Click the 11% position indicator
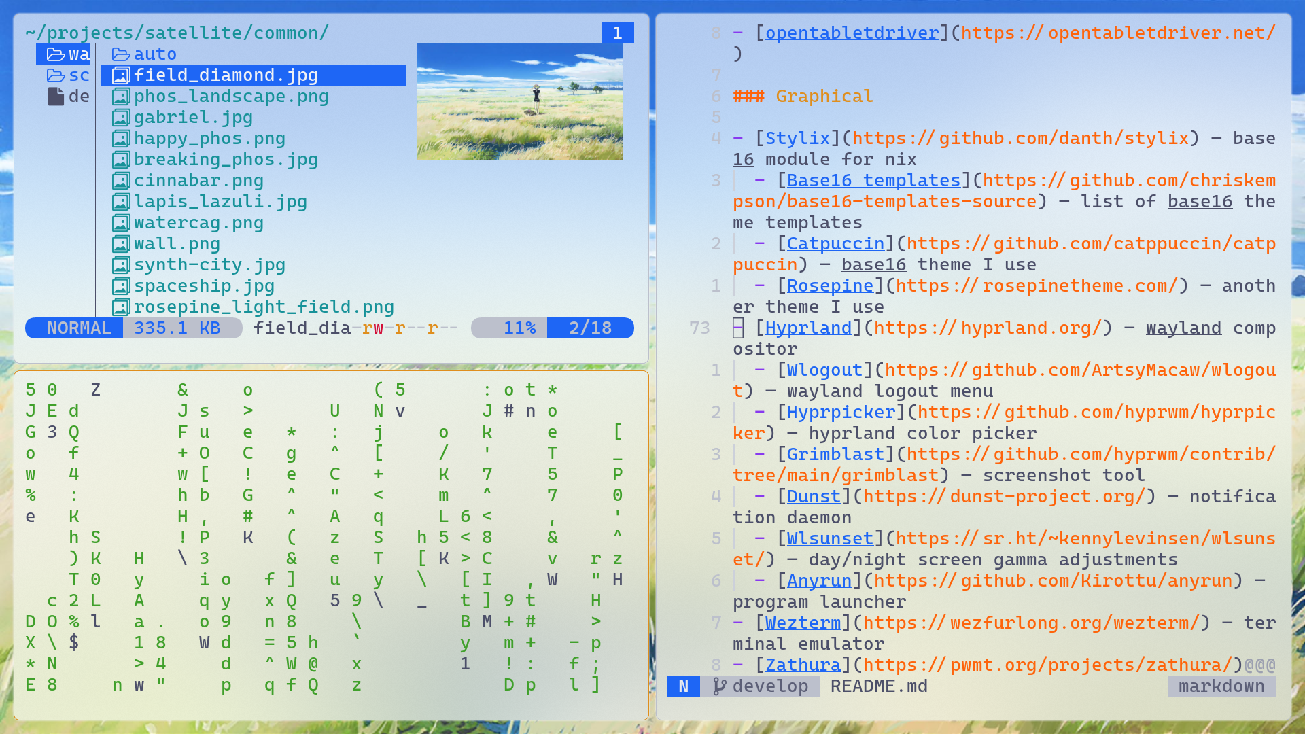The height and width of the screenshot is (734, 1305). (519, 328)
